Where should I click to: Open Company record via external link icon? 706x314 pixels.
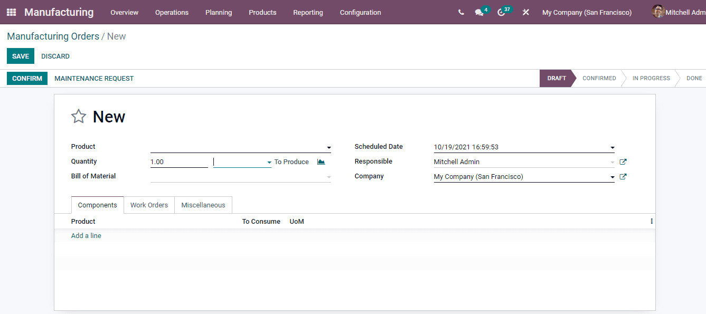[x=623, y=176]
